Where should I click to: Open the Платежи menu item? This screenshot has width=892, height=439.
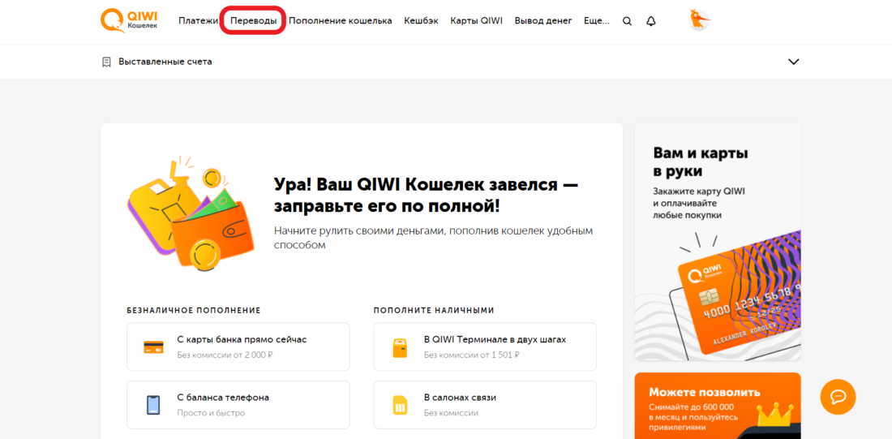click(198, 21)
